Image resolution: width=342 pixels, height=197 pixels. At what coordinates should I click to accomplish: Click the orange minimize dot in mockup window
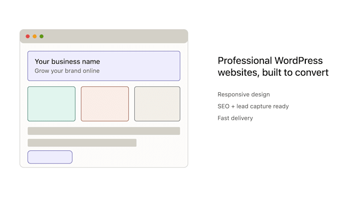(35, 36)
